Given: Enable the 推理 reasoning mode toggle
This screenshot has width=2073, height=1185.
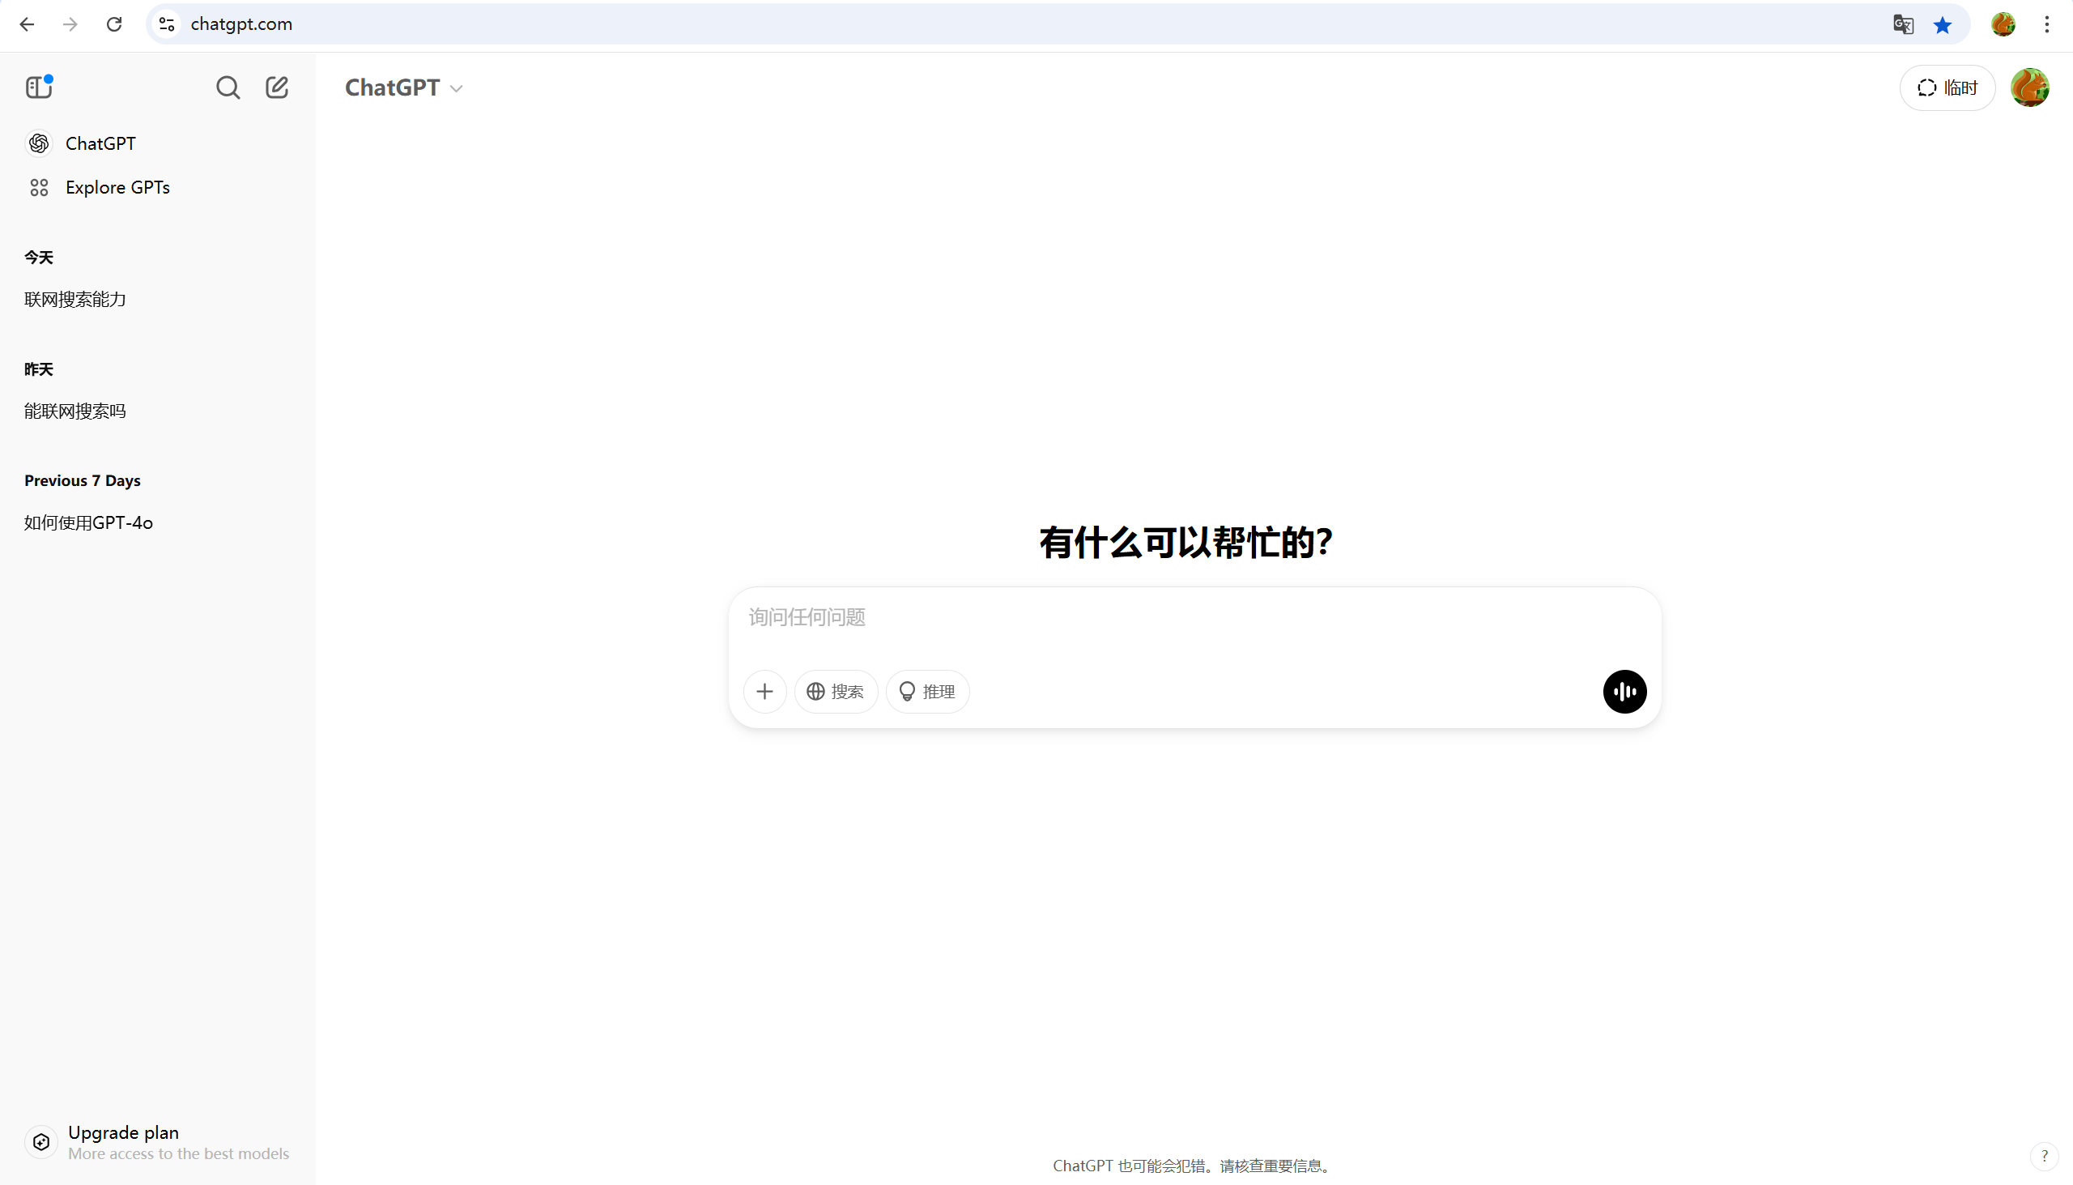Looking at the screenshot, I should tap(926, 691).
